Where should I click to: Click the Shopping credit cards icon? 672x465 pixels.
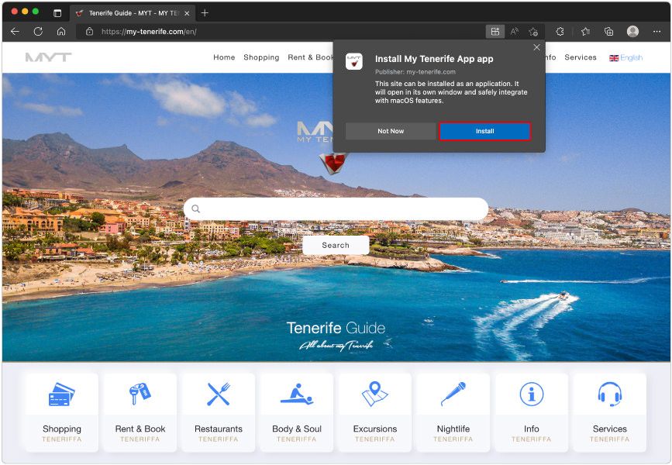coord(61,394)
